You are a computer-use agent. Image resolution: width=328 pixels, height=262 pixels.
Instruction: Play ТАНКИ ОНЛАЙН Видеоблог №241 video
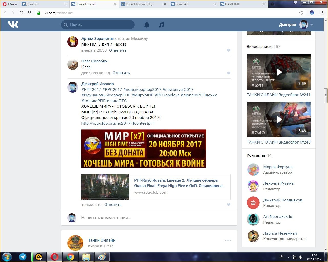pos(279,72)
